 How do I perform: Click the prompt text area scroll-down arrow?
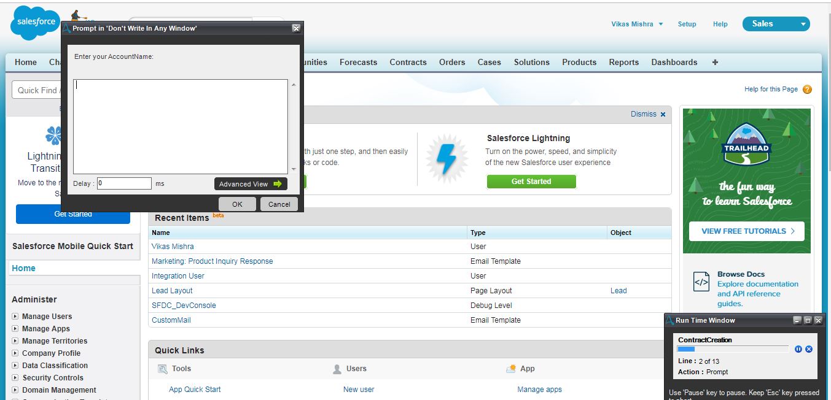[x=294, y=169]
